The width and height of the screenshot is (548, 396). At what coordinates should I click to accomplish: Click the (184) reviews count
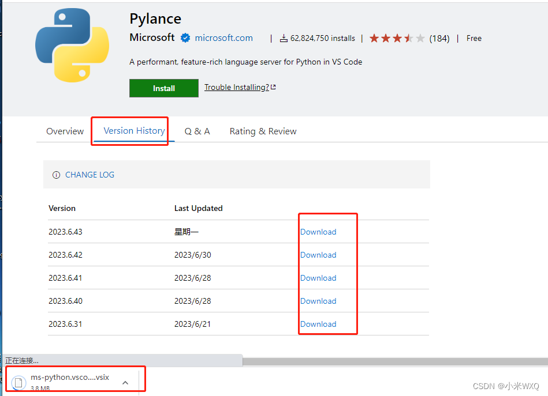coord(439,39)
